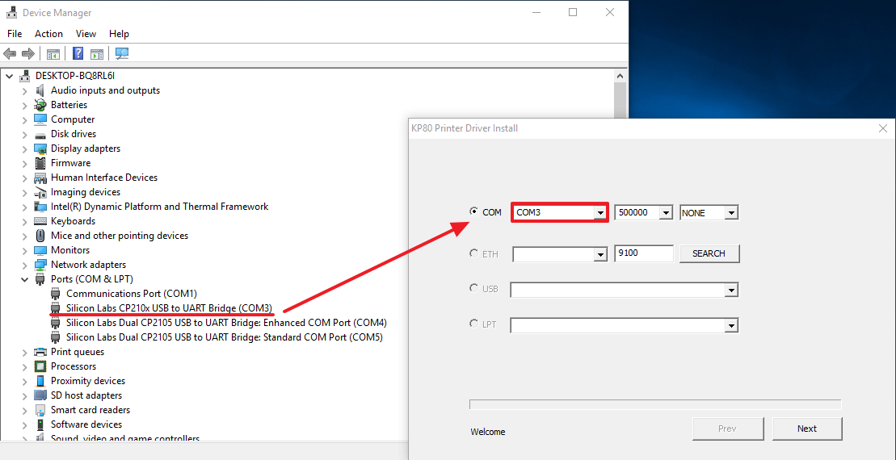Click the Proximity devices icon

[40, 381]
